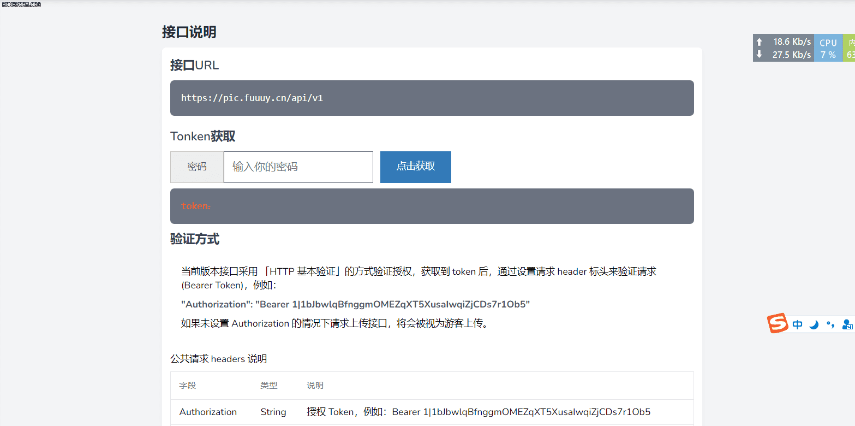Click the red token label in dark box
The image size is (855, 426).
click(x=196, y=206)
